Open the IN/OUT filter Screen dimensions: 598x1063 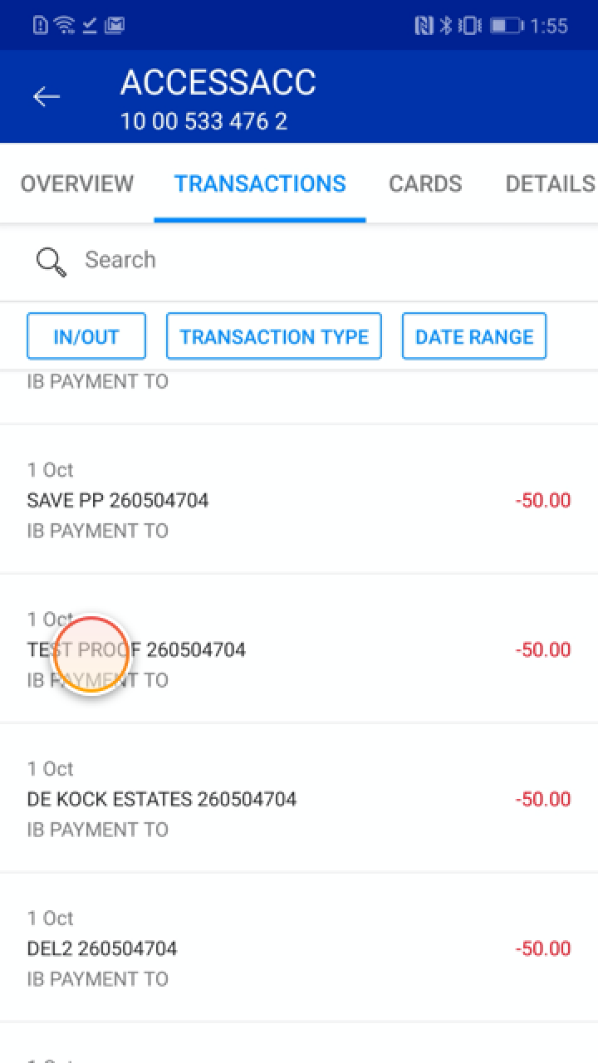point(86,336)
